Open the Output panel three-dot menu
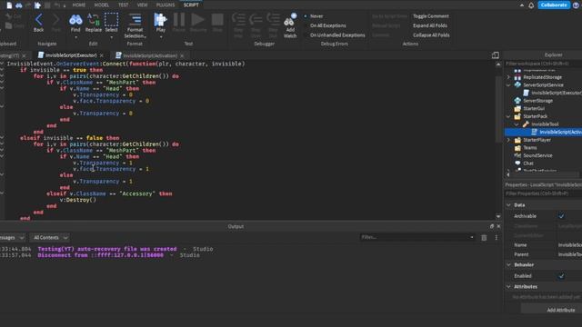The height and width of the screenshot is (327, 582). (x=497, y=238)
